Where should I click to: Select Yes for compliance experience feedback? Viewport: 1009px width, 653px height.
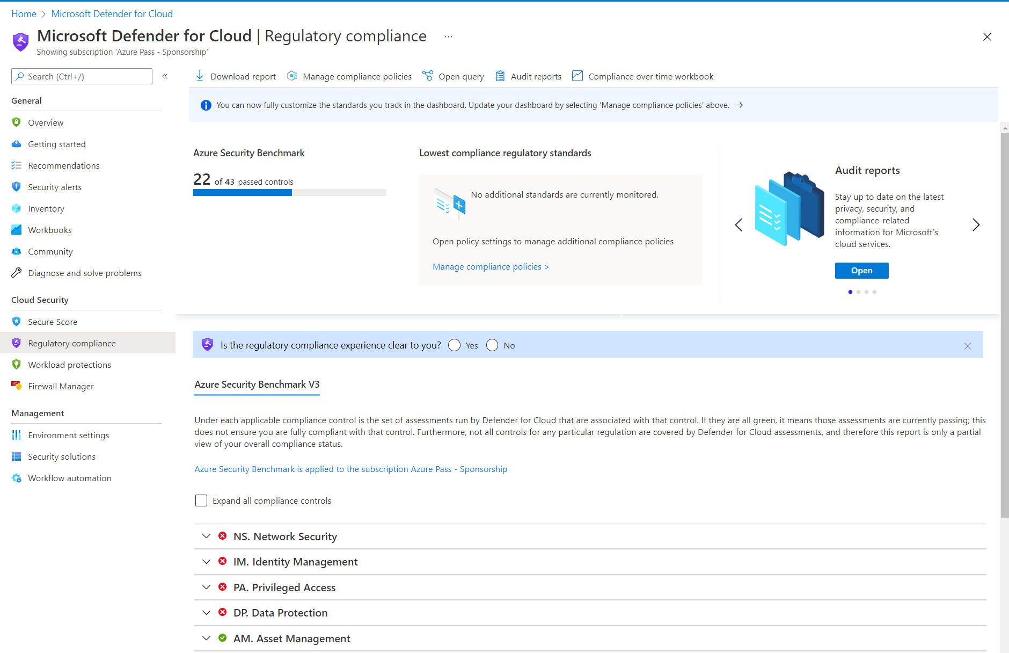tap(455, 345)
